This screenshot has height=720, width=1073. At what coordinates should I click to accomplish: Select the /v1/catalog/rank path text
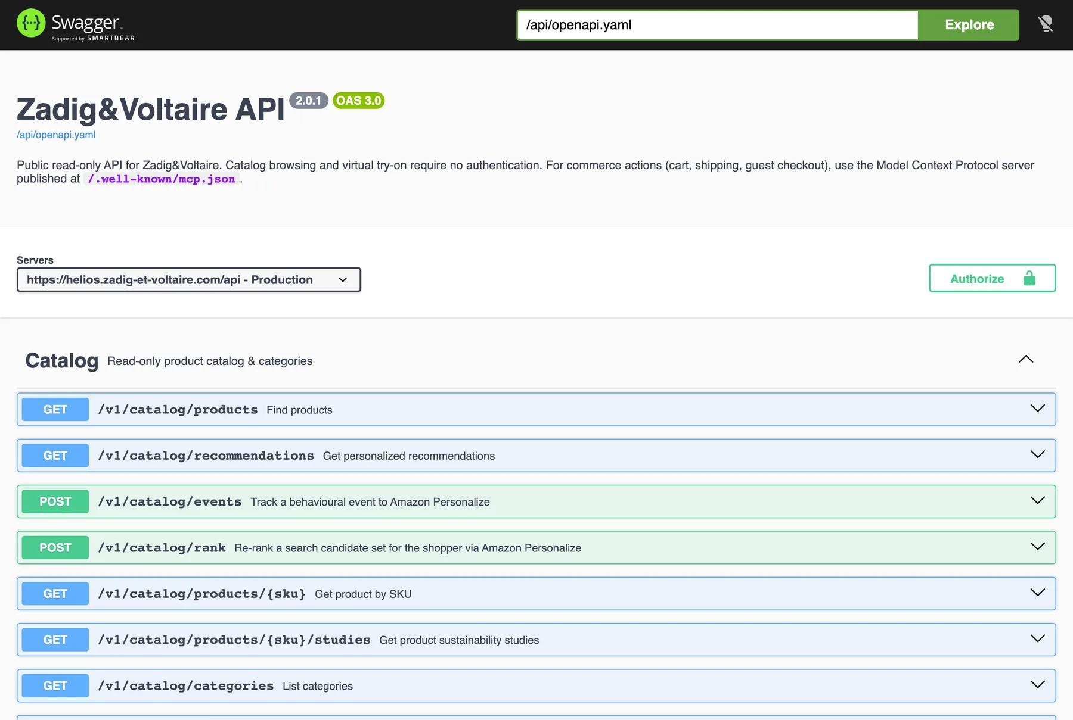tap(162, 548)
